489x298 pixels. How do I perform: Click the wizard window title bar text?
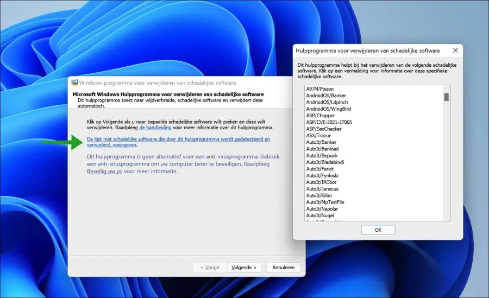coord(158,83)
